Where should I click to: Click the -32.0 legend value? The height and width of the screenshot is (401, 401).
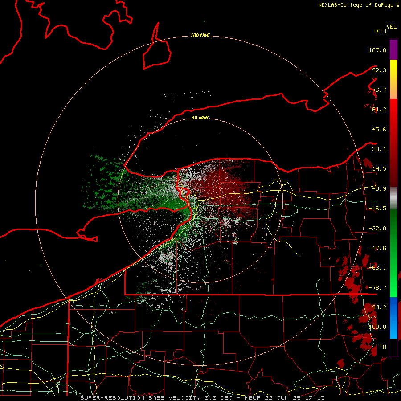(377, 229)
